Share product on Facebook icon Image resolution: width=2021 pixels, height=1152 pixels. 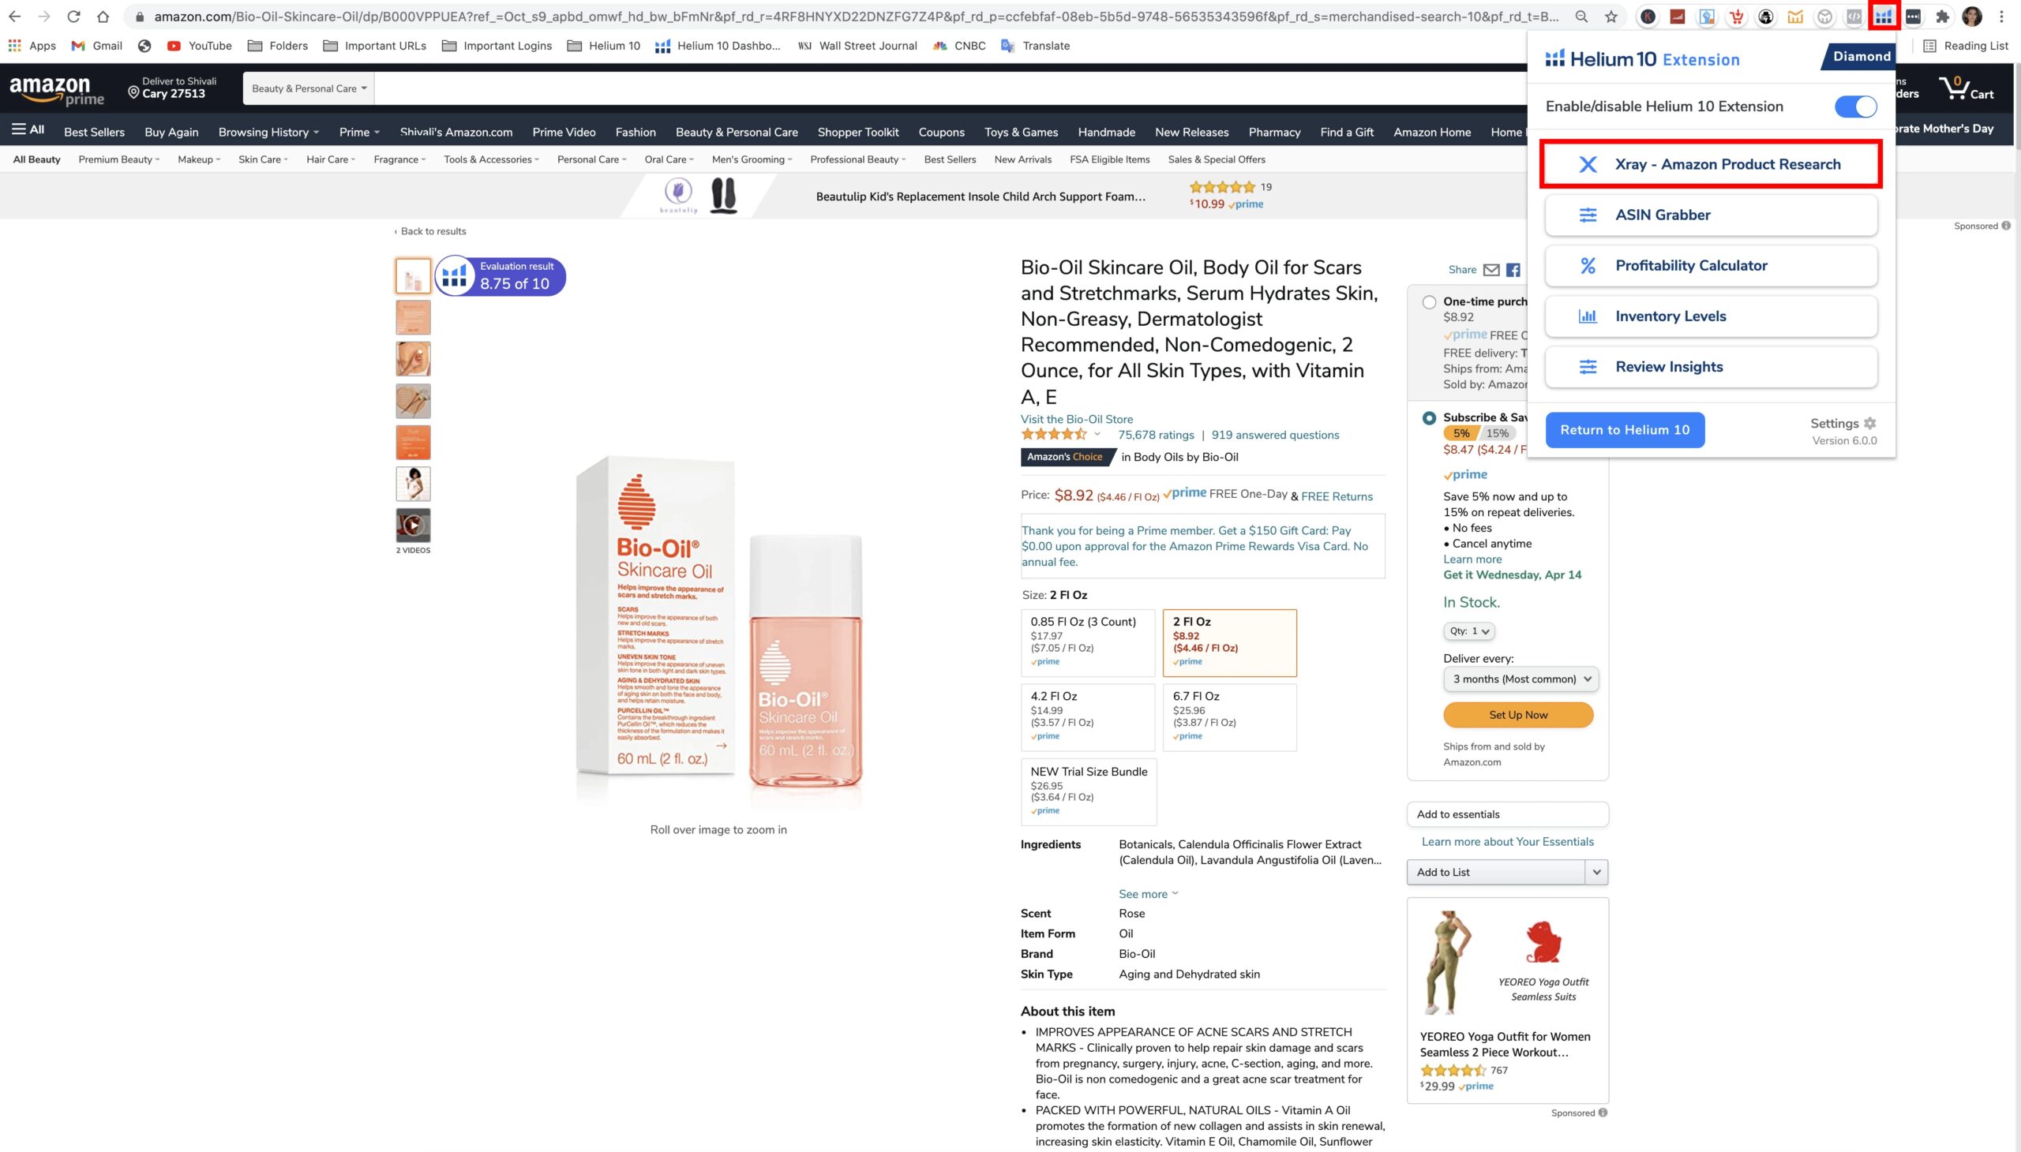(1513, 270)
